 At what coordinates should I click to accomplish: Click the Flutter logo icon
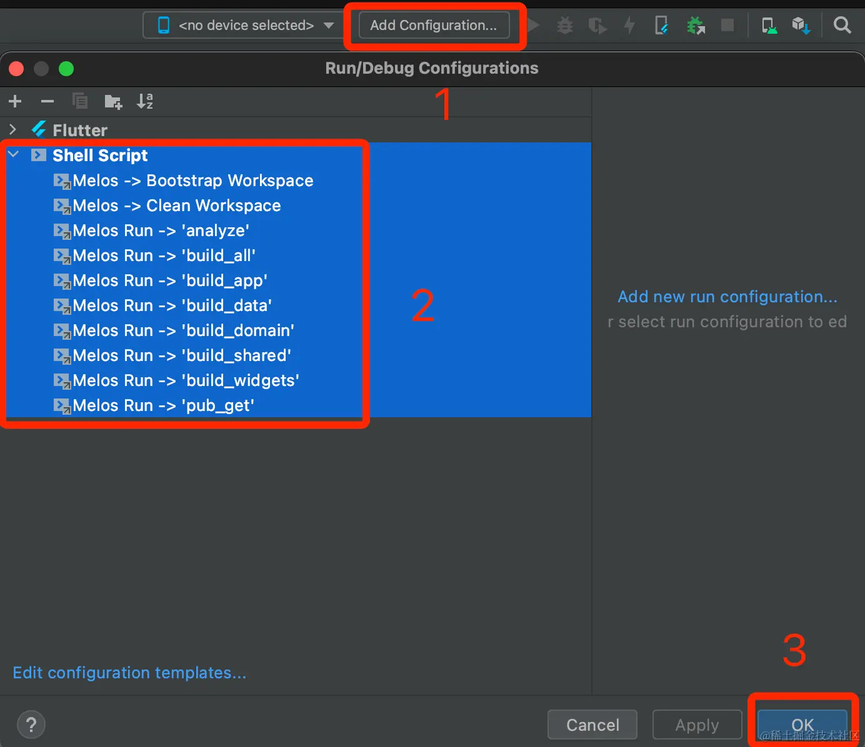tap(39, 129)
